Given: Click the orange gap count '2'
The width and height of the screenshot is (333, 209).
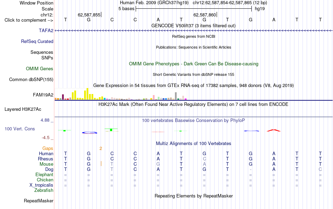Looking at the screenshot, I should click(x=101, y=149).
